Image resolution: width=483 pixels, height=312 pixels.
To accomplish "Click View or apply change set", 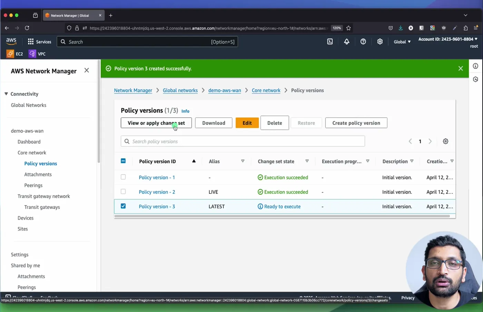I will (x=156, y=123).
